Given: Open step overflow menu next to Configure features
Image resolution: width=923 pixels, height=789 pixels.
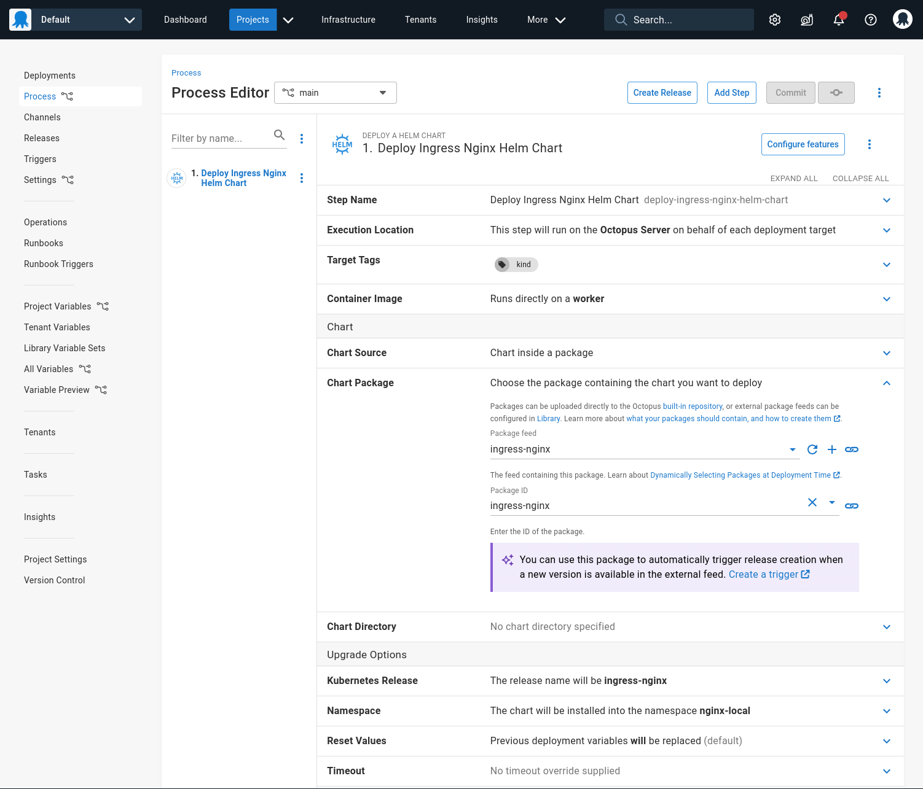Looking at the screenshot, I should [870, 144].
